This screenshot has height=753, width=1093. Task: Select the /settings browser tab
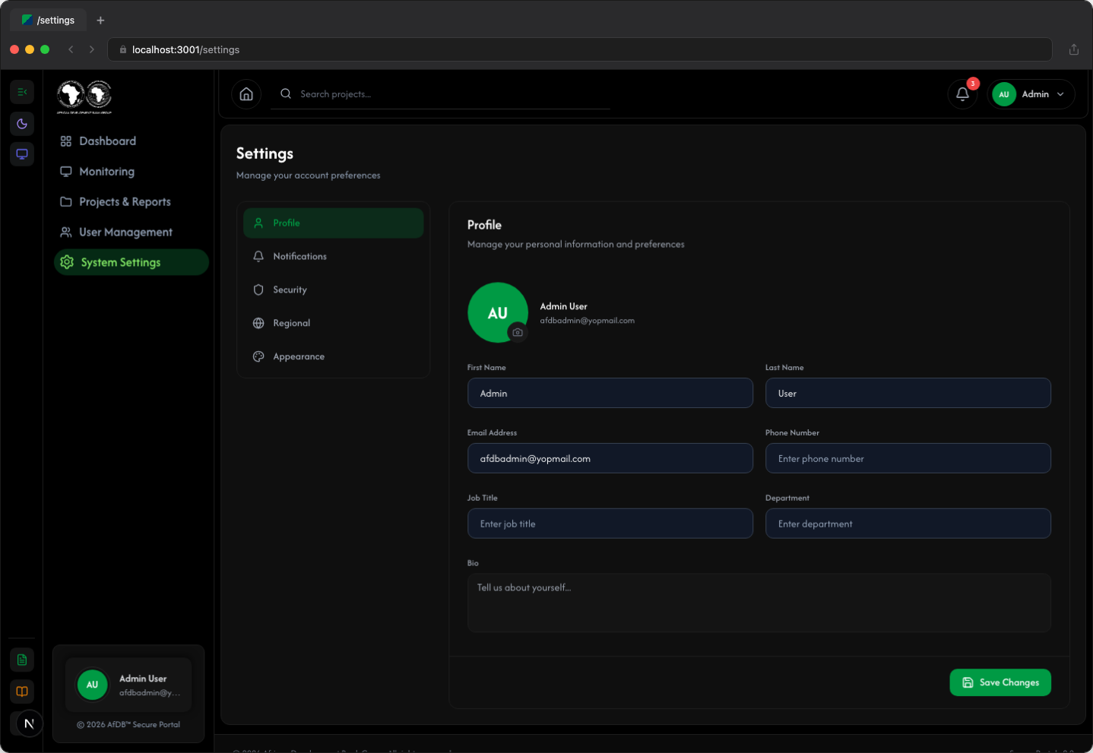[49, 21]
